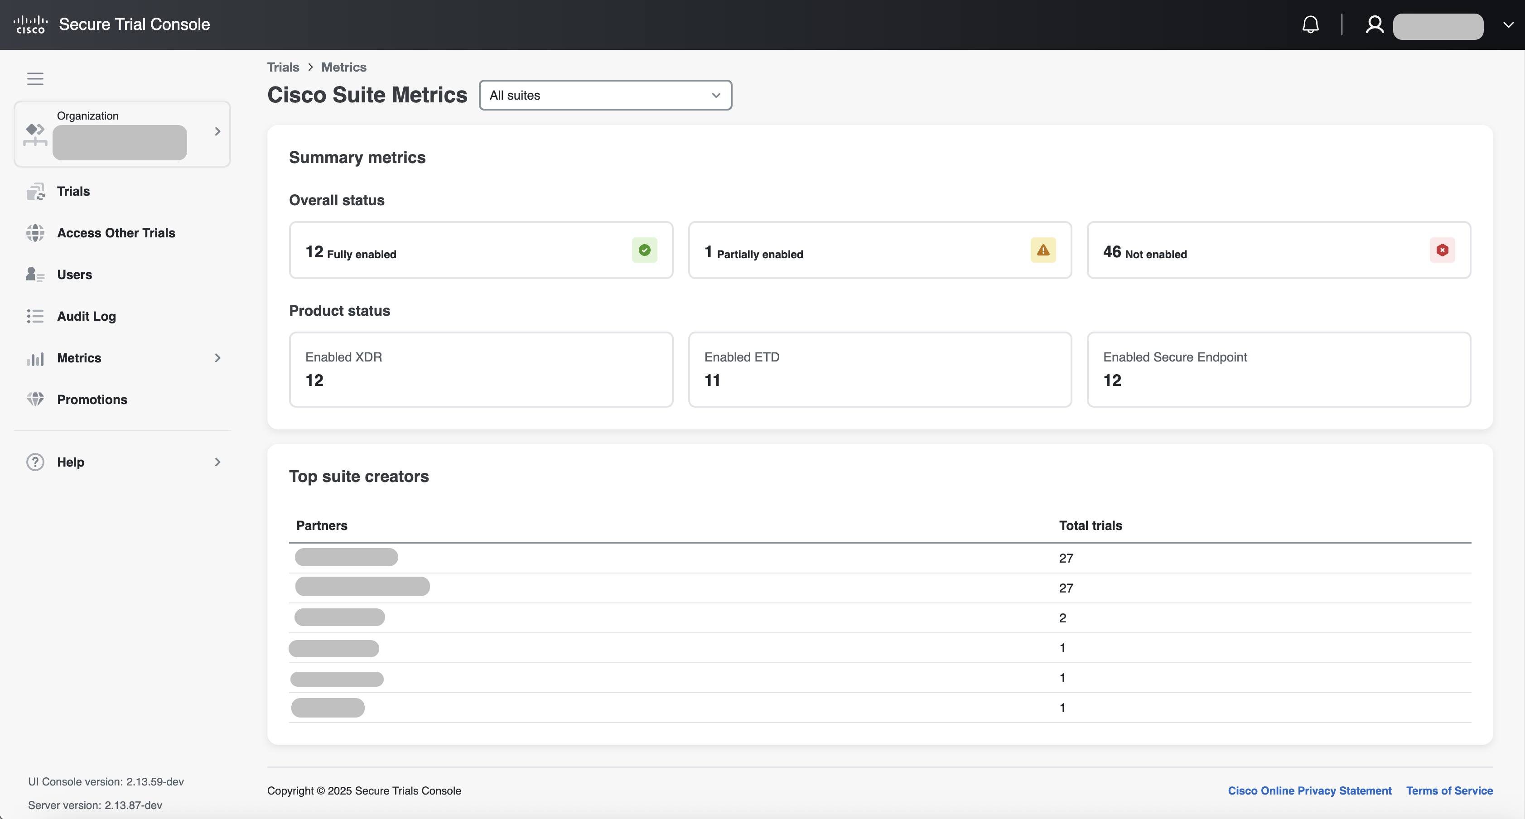This screenshot has width=1525, height=819.
Task: Select the 12 Fully enabled card
Action: [x=481, y=250]
